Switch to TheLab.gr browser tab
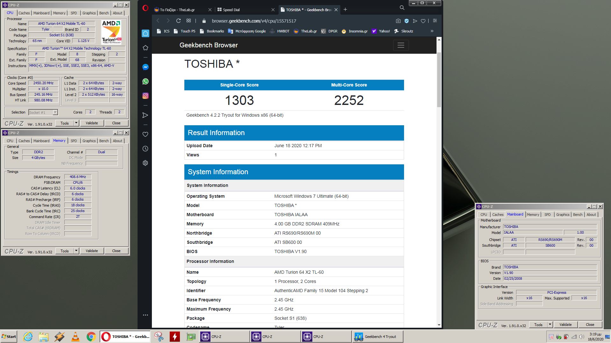This screenshot has width=611, height=343. (x=183, y=10)
